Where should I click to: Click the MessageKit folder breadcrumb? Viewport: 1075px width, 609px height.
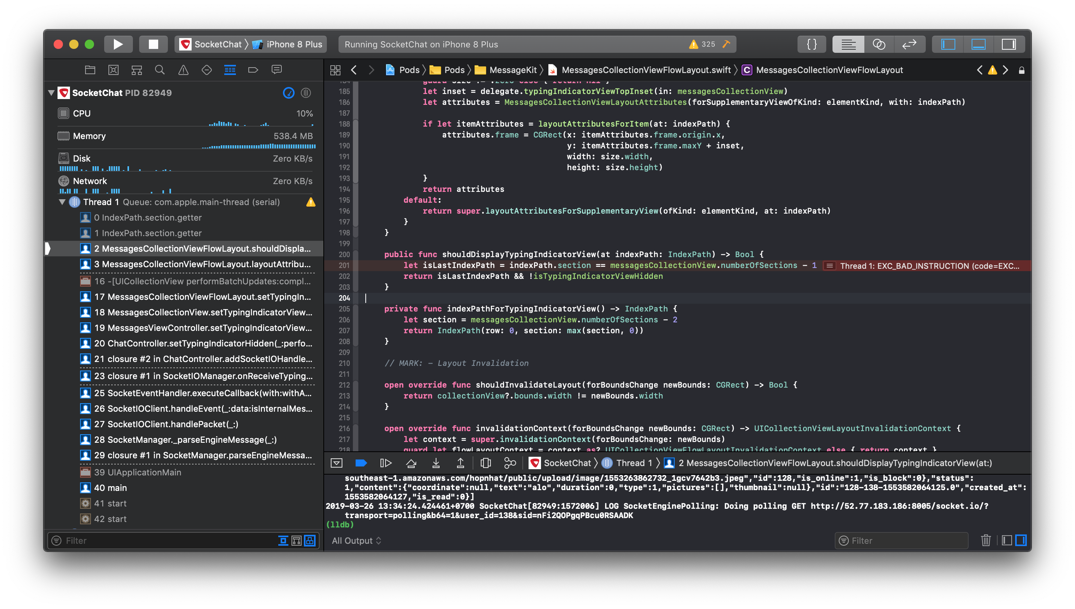(x=506, y=70)
